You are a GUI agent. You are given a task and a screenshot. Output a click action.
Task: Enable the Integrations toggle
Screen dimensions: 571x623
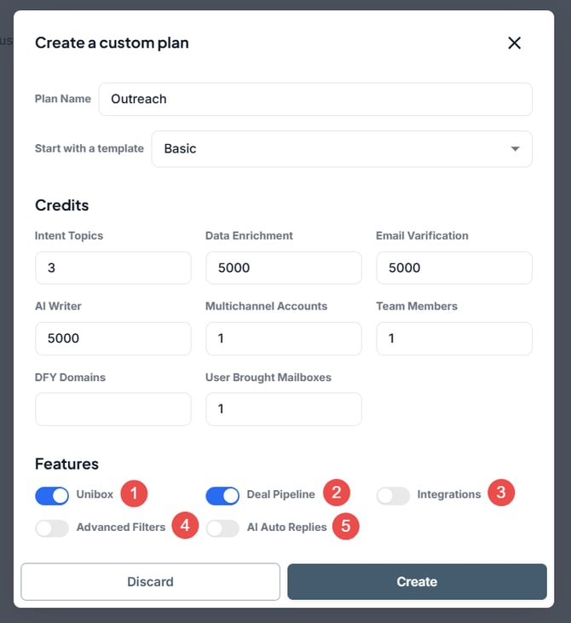pos(393,495)
